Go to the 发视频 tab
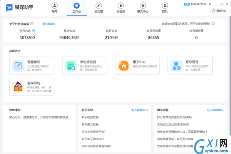This screenshot has height=154, width=231. point(121,8)
